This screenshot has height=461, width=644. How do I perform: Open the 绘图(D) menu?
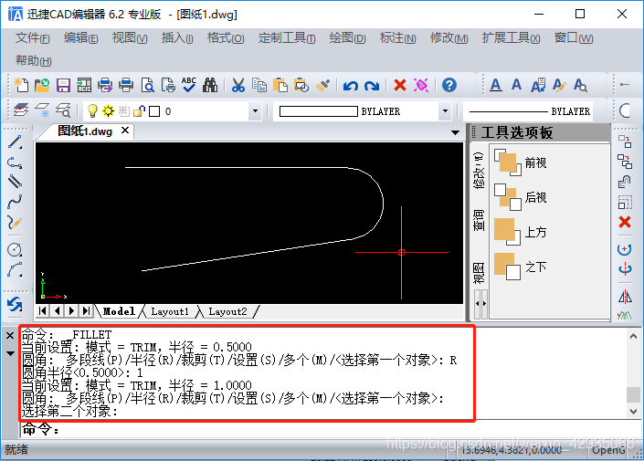click(347, 38)
